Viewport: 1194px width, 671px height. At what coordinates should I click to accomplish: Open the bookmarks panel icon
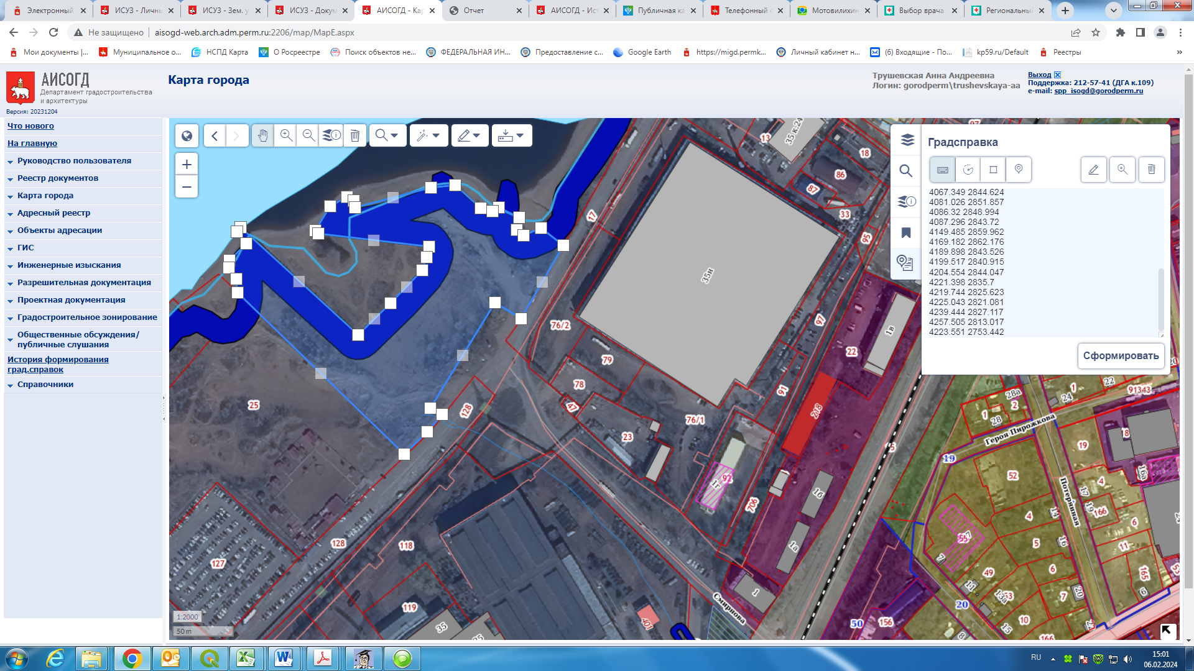coord(906,232)
